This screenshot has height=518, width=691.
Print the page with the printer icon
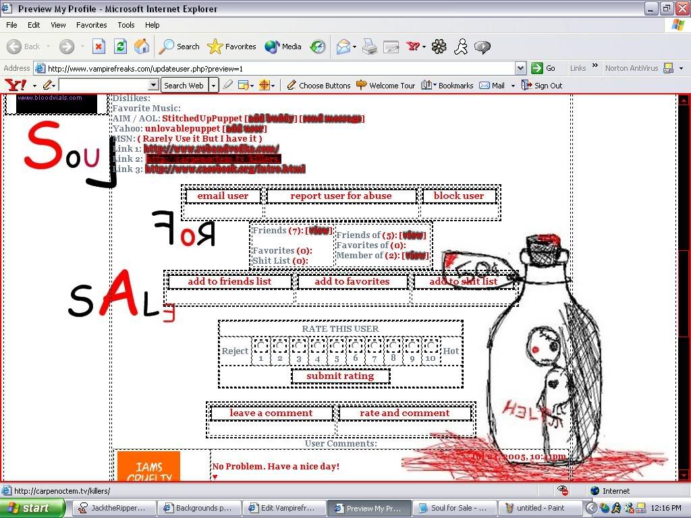click(369, 47)
